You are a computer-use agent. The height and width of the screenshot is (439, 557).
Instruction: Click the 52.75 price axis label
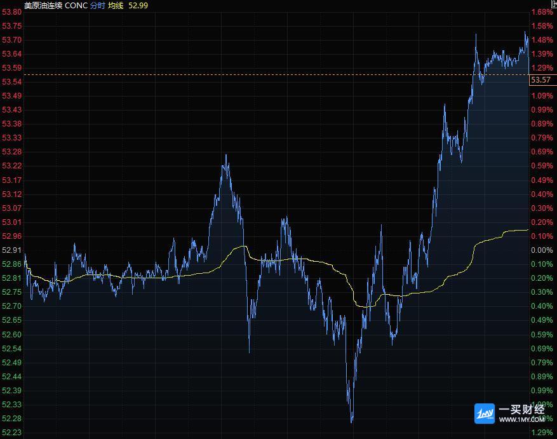point(11,292)
